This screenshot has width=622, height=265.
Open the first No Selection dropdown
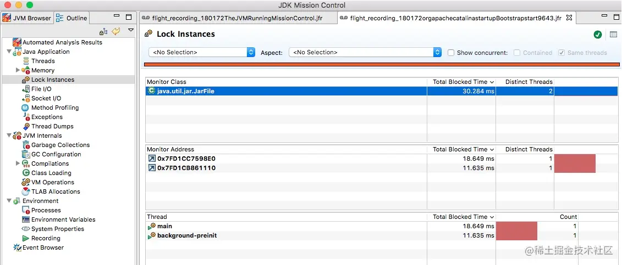click(202, 52)
